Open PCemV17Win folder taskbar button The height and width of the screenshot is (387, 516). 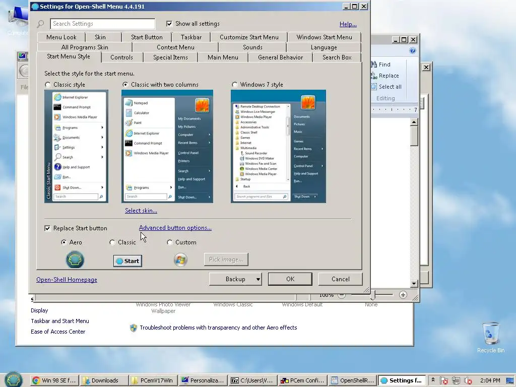[x=154, y=380]
